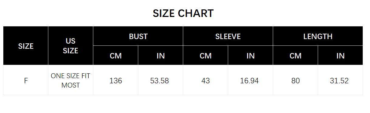Click the length inches value 31.52
The image size is (370, 113).
[339, 81]
